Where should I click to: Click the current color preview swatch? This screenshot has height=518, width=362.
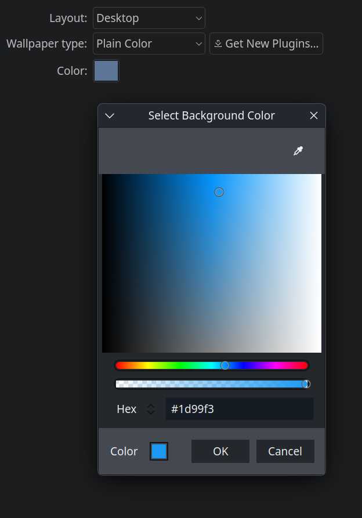(159, 451)
